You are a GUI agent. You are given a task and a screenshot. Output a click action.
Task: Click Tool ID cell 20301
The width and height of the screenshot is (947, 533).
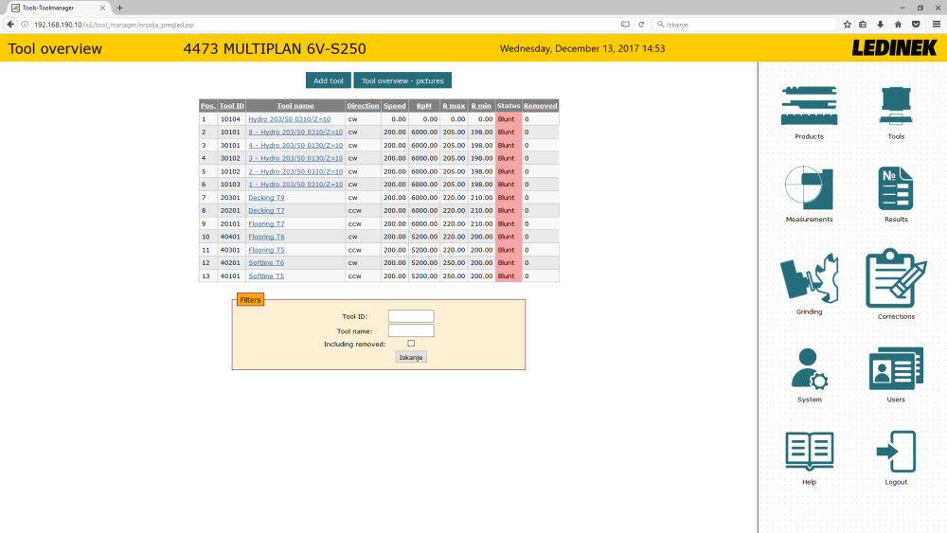pos(230,197)
